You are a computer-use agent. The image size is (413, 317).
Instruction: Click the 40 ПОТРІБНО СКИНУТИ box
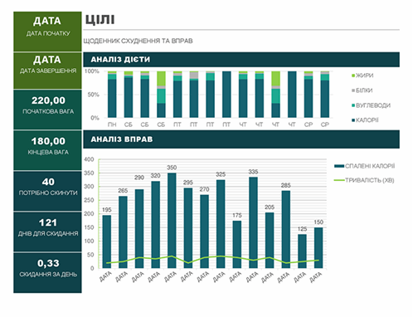coord(47,191)
